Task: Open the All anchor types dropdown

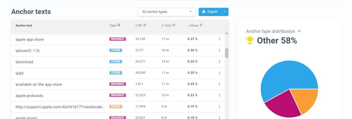Action: coord(166,12)
